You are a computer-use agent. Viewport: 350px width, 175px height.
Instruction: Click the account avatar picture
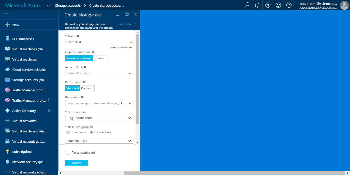pyautogui.click(x=344, y=5)
